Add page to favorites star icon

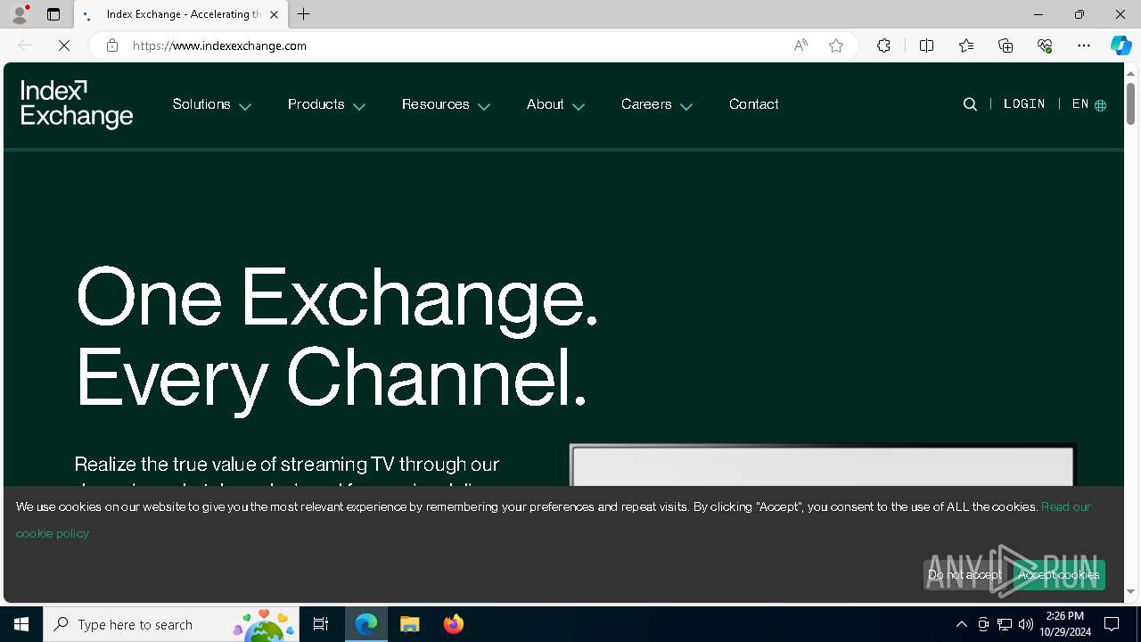[836, 45]
